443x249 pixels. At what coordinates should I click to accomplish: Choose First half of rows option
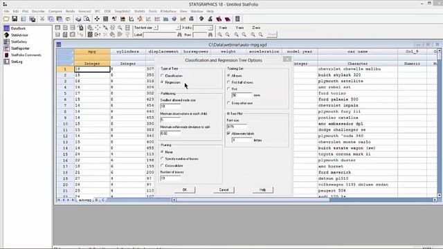coord(240,82)
